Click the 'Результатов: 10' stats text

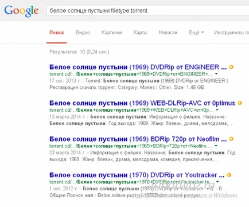point(79,52)
